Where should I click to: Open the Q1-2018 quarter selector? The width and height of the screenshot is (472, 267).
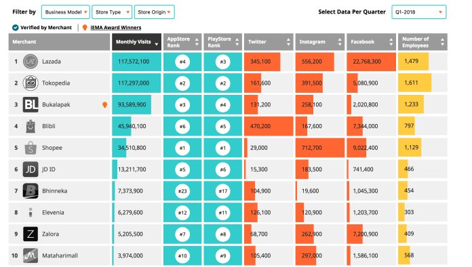click(x=418, y=12)
